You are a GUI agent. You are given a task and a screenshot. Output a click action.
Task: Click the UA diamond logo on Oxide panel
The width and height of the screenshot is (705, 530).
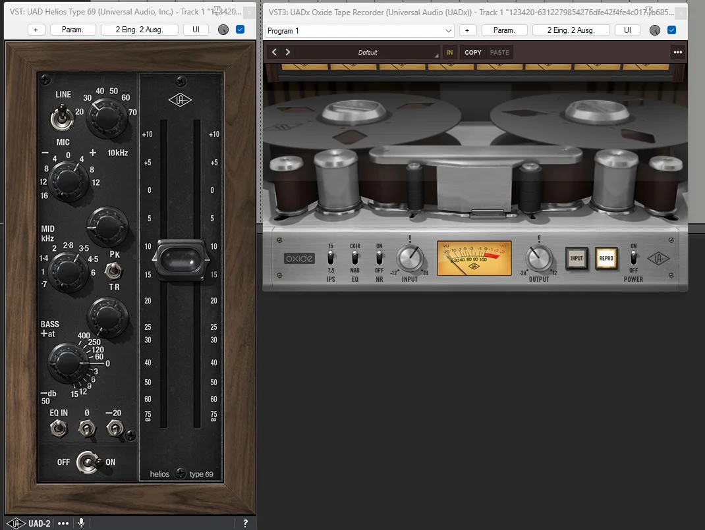pos(658,258)
